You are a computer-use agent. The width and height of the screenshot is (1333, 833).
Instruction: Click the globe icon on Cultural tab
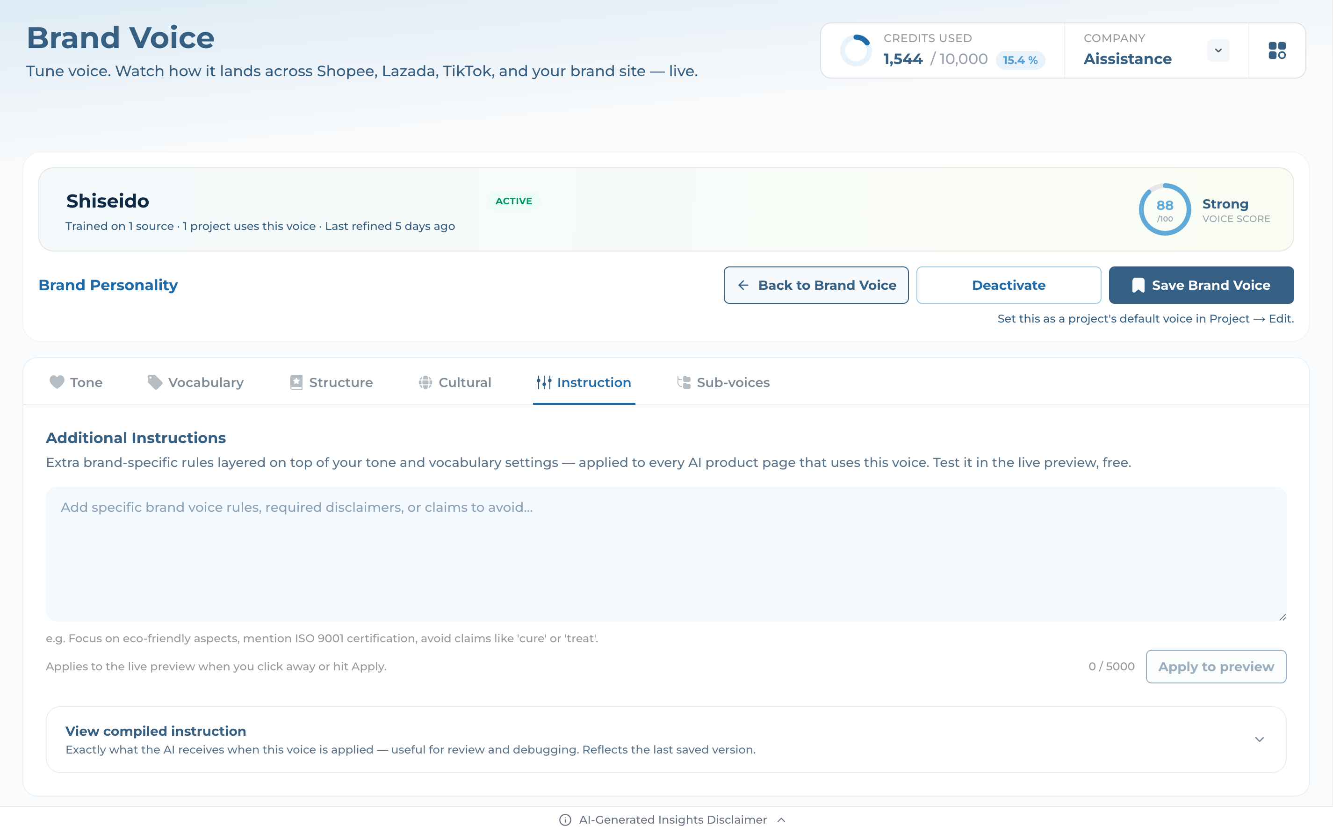(425, 382)
